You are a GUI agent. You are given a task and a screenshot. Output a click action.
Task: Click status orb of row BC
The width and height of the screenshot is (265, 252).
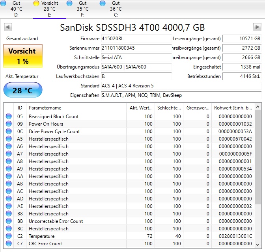click(9, 228)
